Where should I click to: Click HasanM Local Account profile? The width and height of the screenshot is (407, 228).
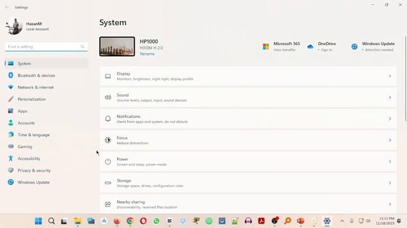(27, 26)
